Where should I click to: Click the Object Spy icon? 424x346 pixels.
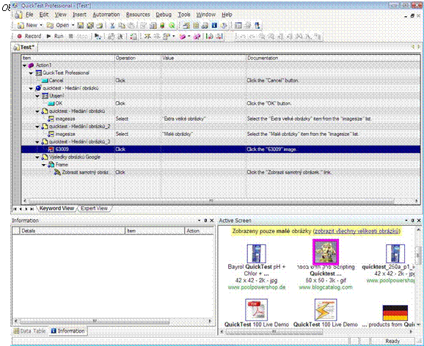[257, 26]
